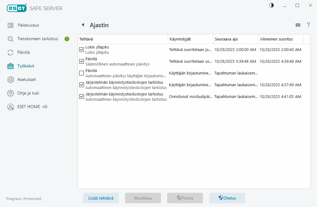
Task: Open ESET HOME -tili account icon
Action: tap(11, 107)
